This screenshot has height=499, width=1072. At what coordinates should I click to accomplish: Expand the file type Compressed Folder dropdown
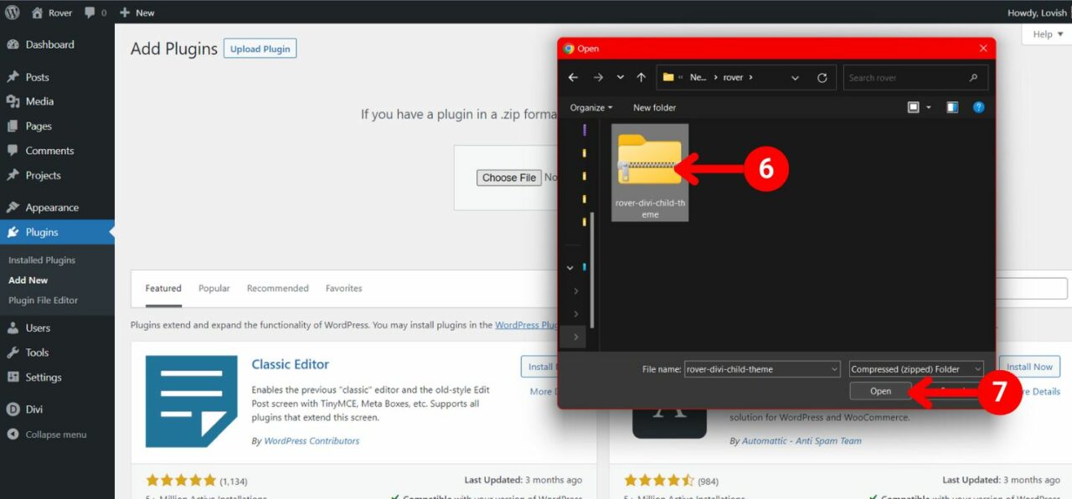[916, 369]
